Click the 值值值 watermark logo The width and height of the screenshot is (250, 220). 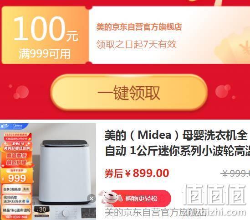click(x=214, y=194)
